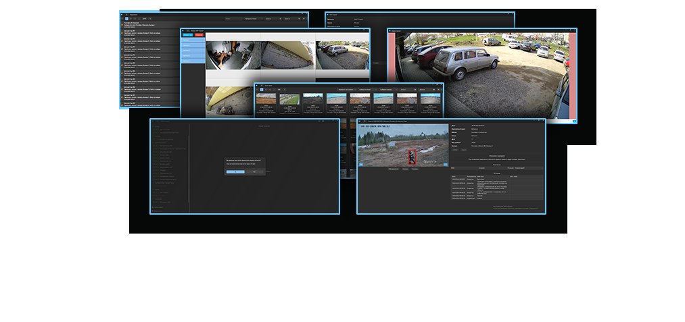Select the highlighted grid view icon in event list window
This screenshot has width=685, height=322.
[x=126, y=19]
